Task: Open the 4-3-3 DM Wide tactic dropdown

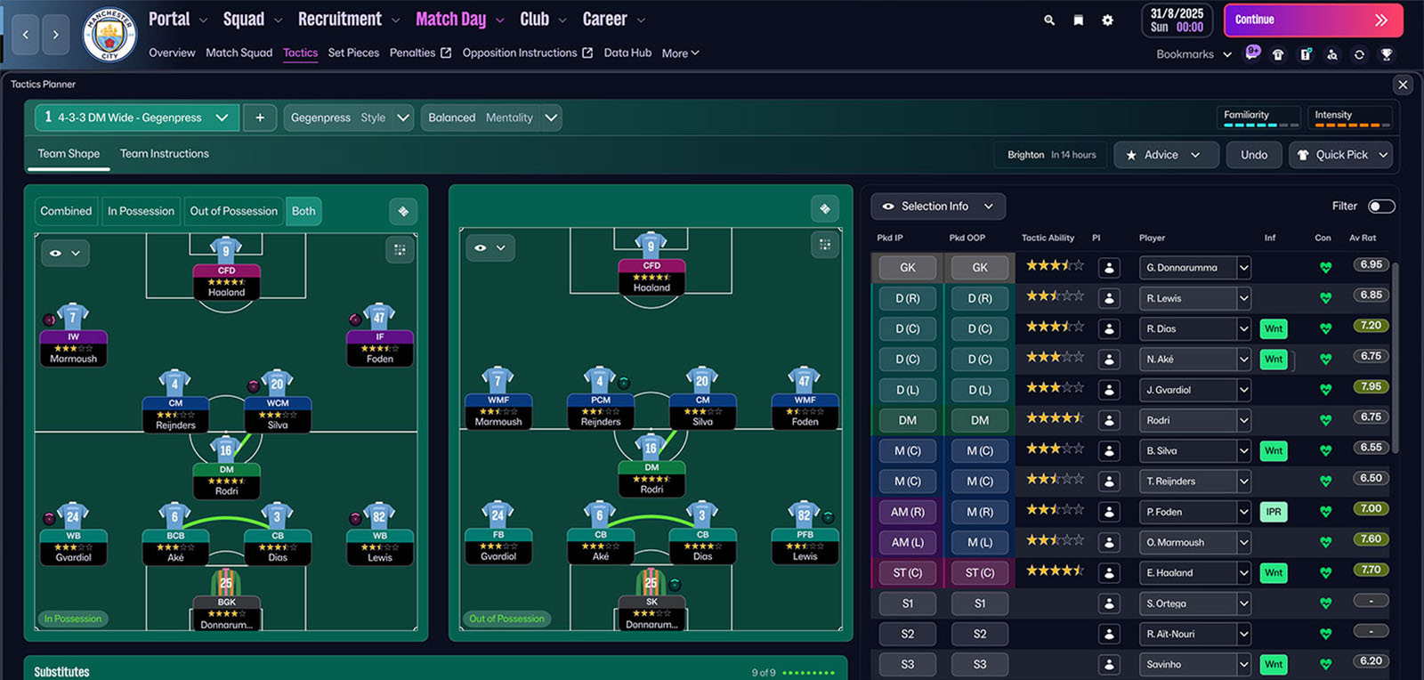Action: point(136,117)
